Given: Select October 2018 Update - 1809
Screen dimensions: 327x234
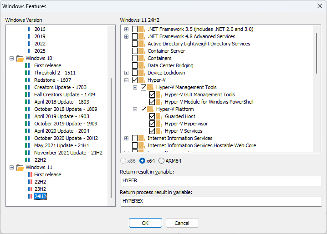Looking at the screenshot, I should click(x=66, y=109).
